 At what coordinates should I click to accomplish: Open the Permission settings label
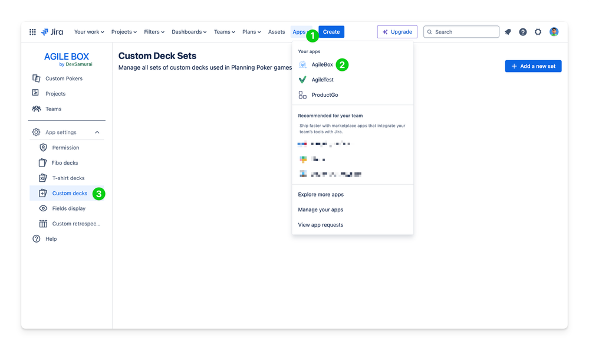pos(65,148)
